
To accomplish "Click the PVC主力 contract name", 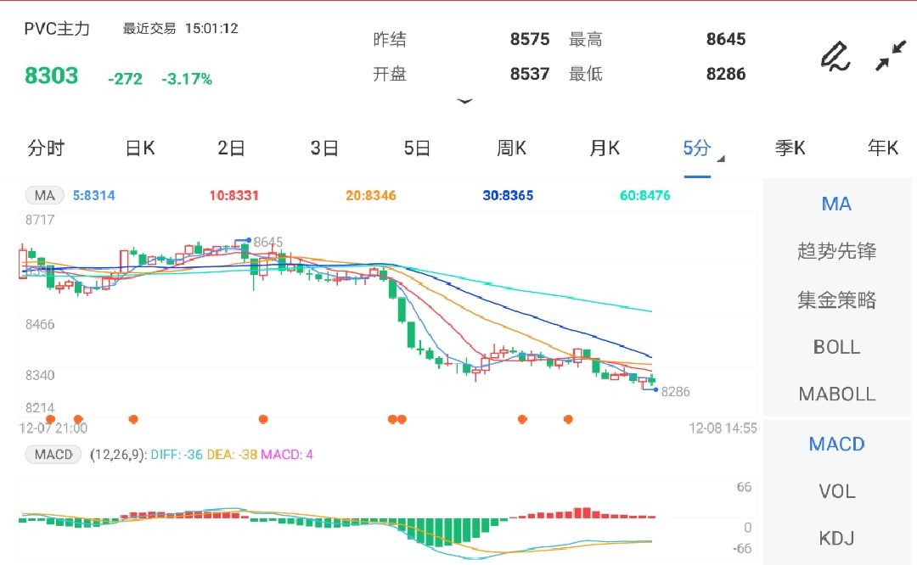I will pyautogui.click(x=57, y=29).
